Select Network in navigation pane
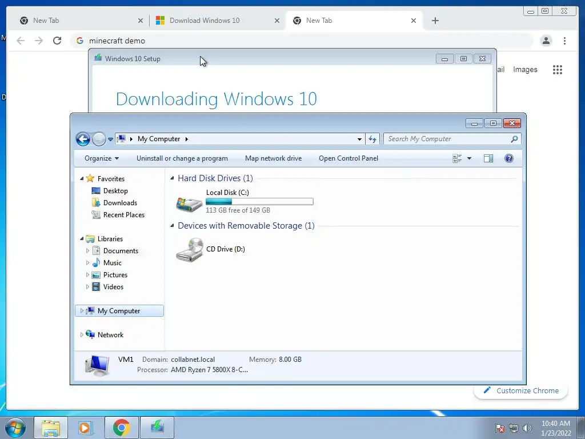 [110, 335]
